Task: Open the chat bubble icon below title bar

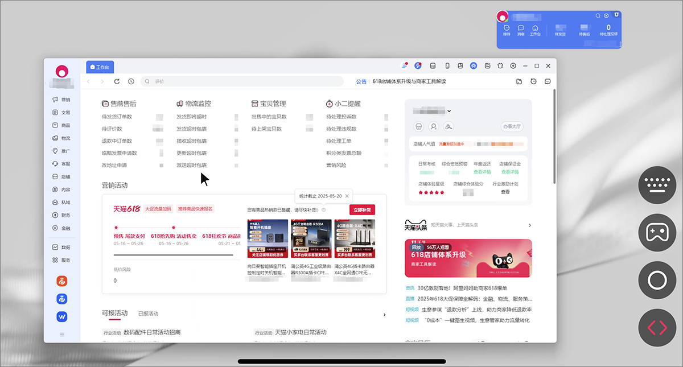Action: (x=548, y=81)
